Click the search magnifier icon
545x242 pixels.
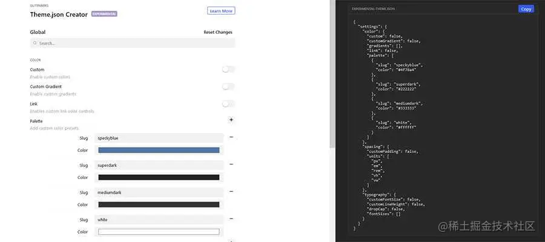click(x=35, y=43)
